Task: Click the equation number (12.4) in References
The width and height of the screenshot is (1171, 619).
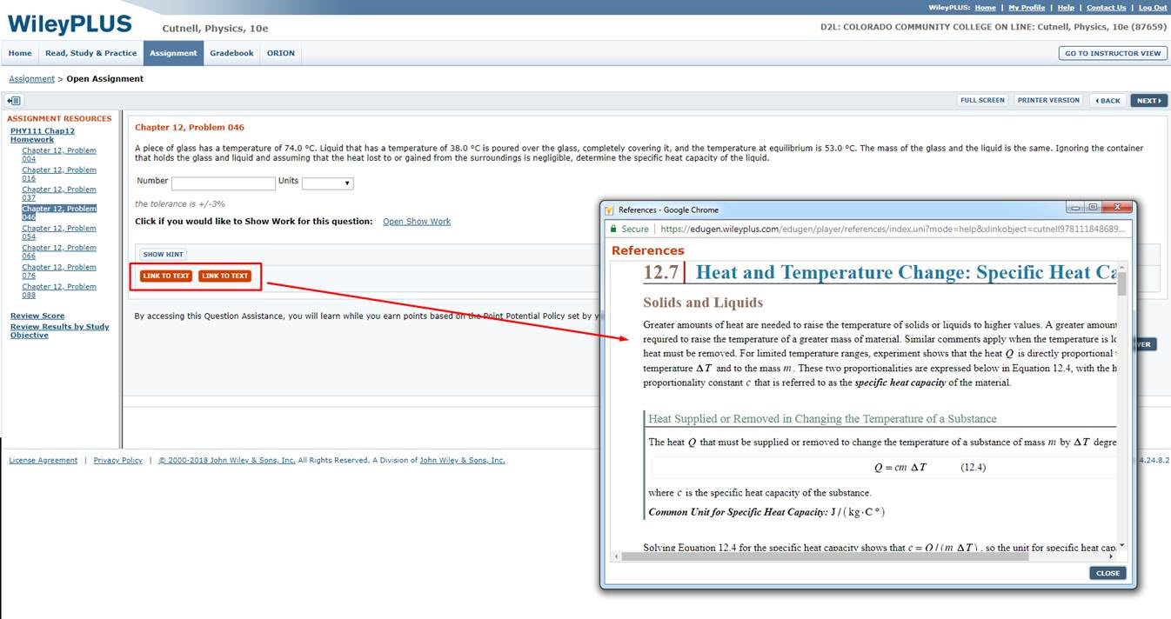Action: click(x=973, y=468)
